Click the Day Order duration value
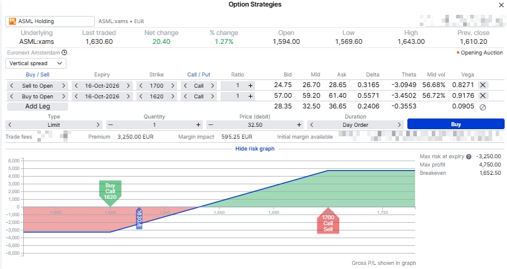Screen dimensions: 507x269 point(355,124)
